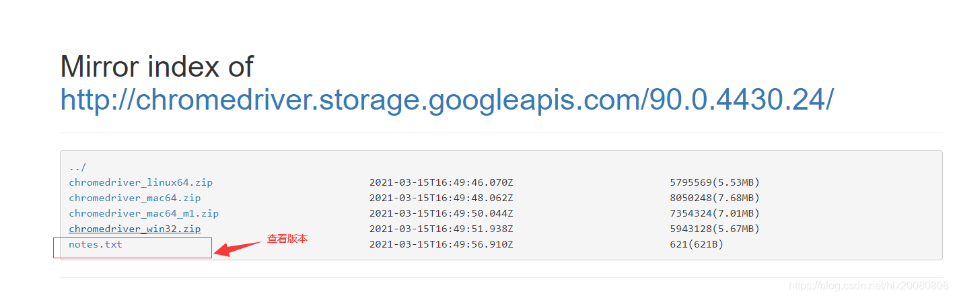Click the win32 timestamp 16:49:51.938Z
The height and width of the screenshot is (298, 955).
tap(441, 229)
